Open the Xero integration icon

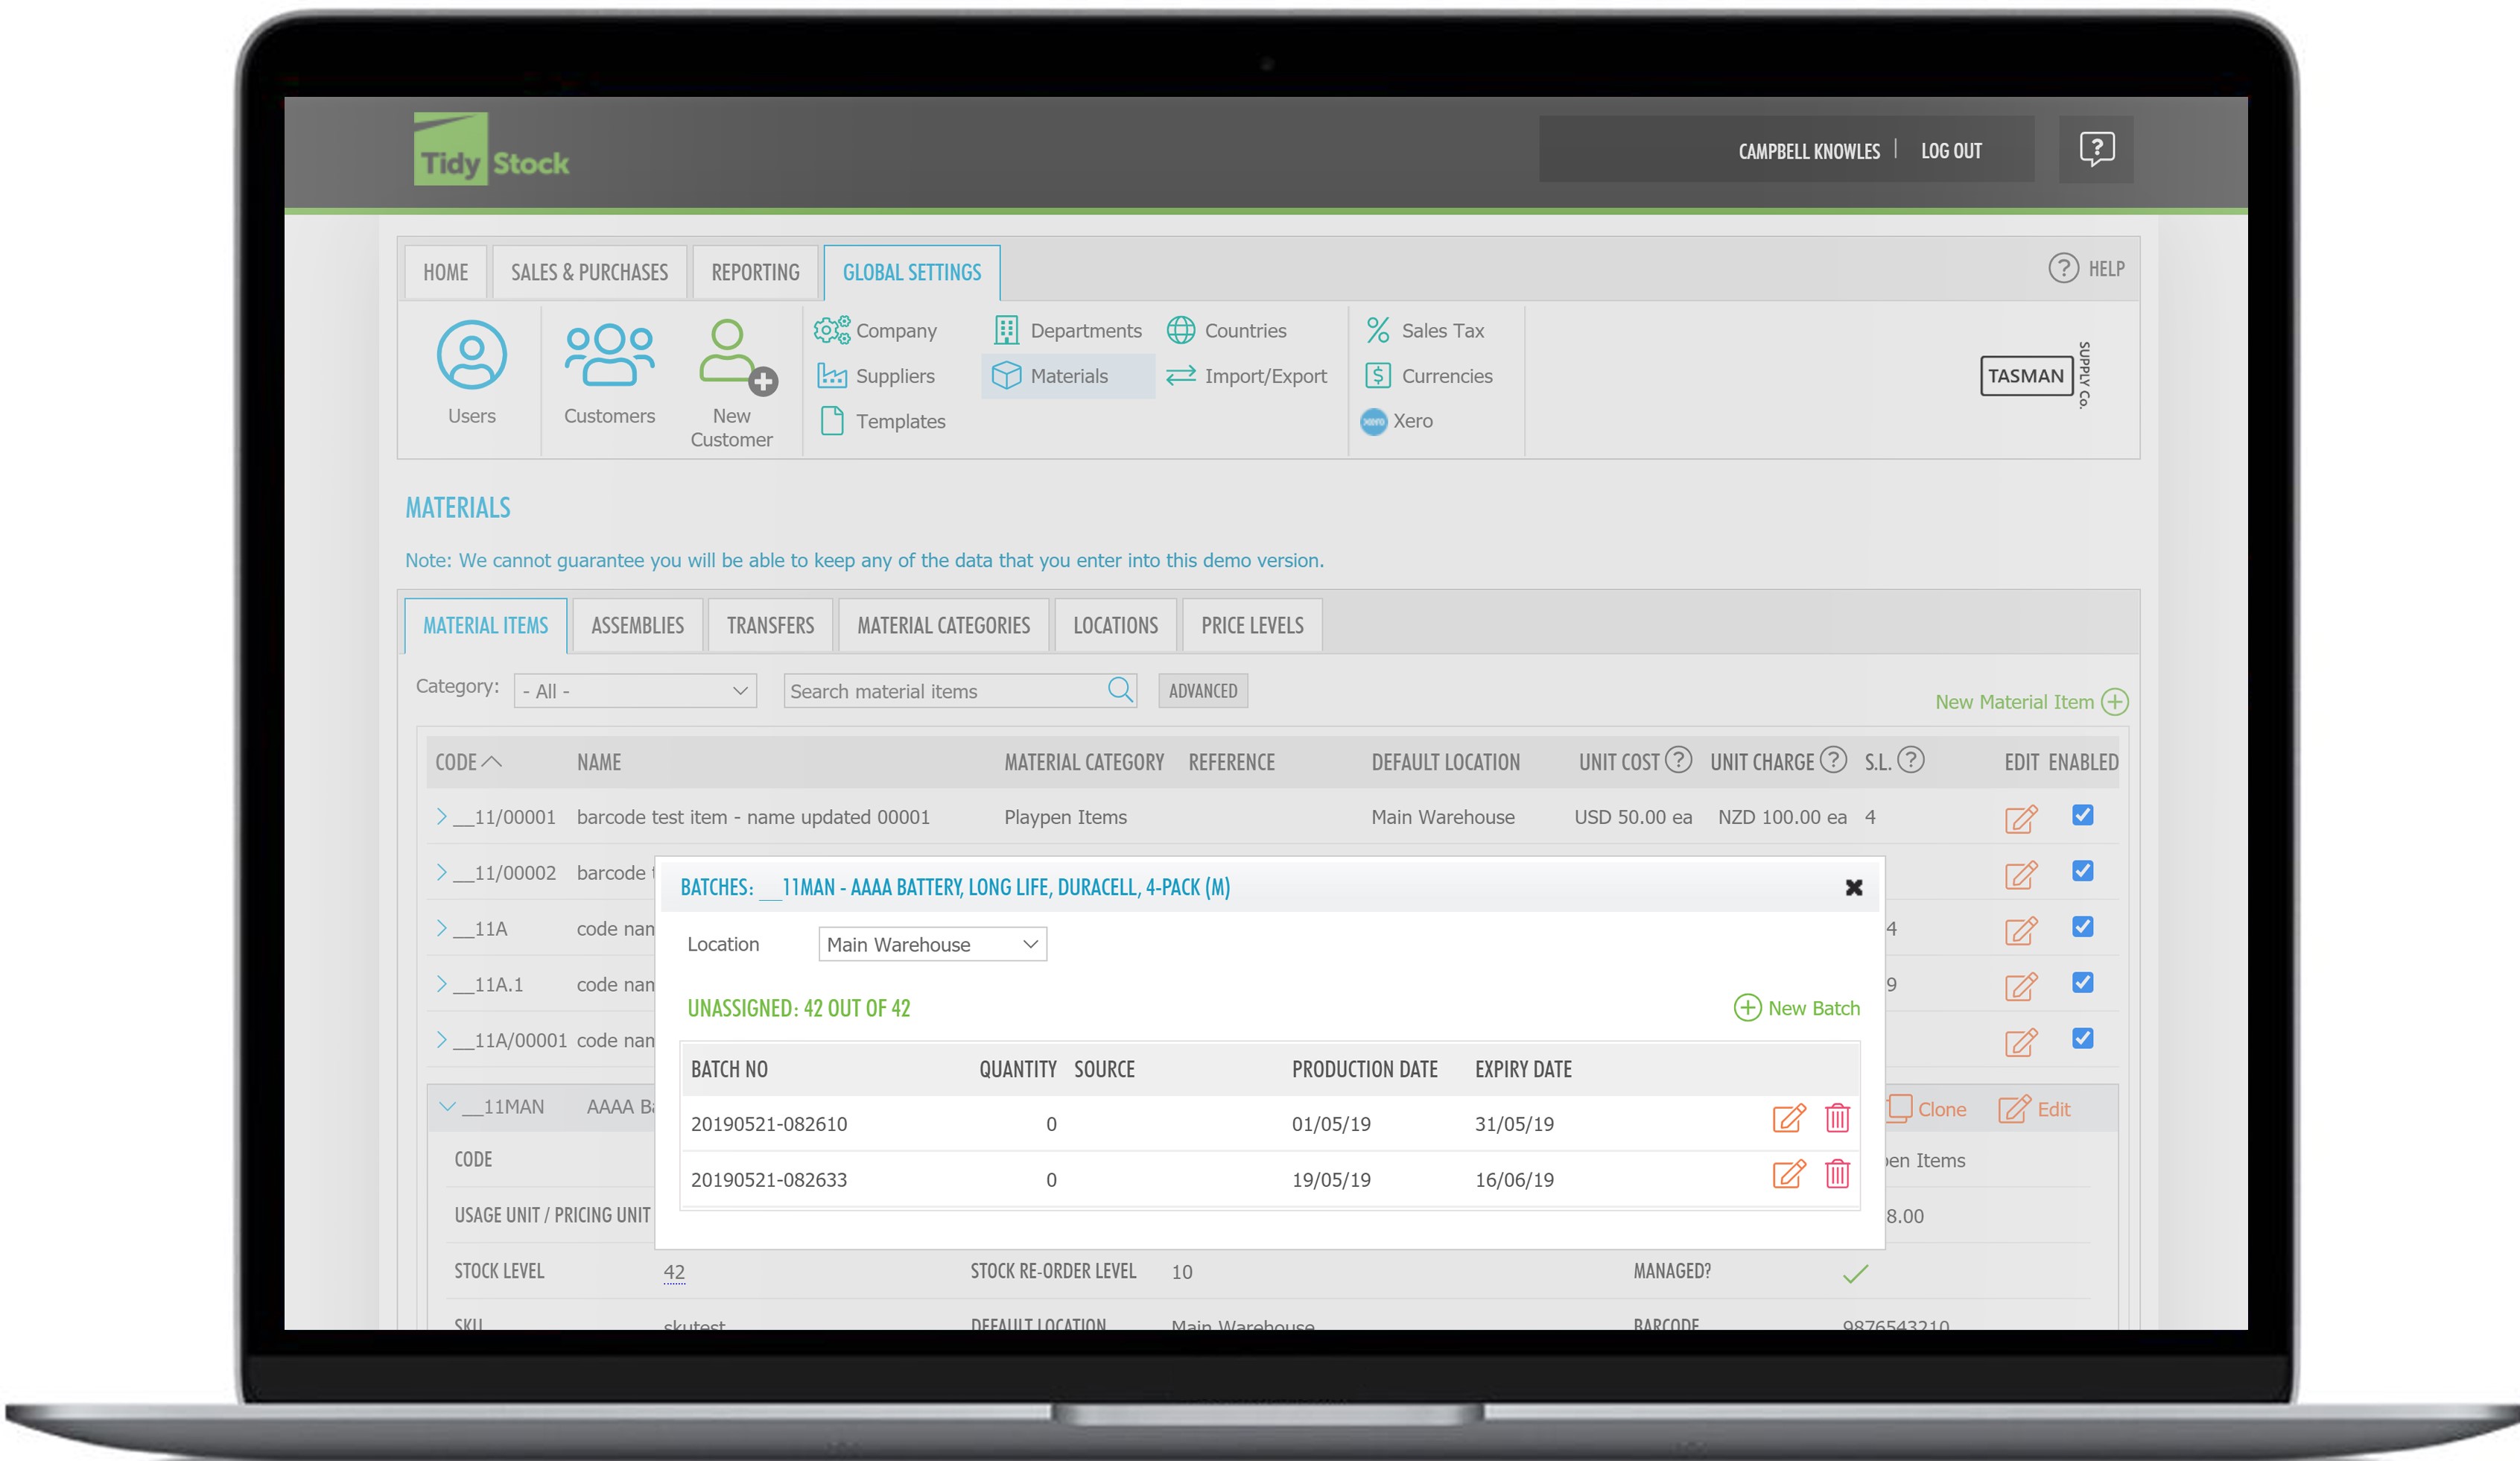(x=1375, y=421)
